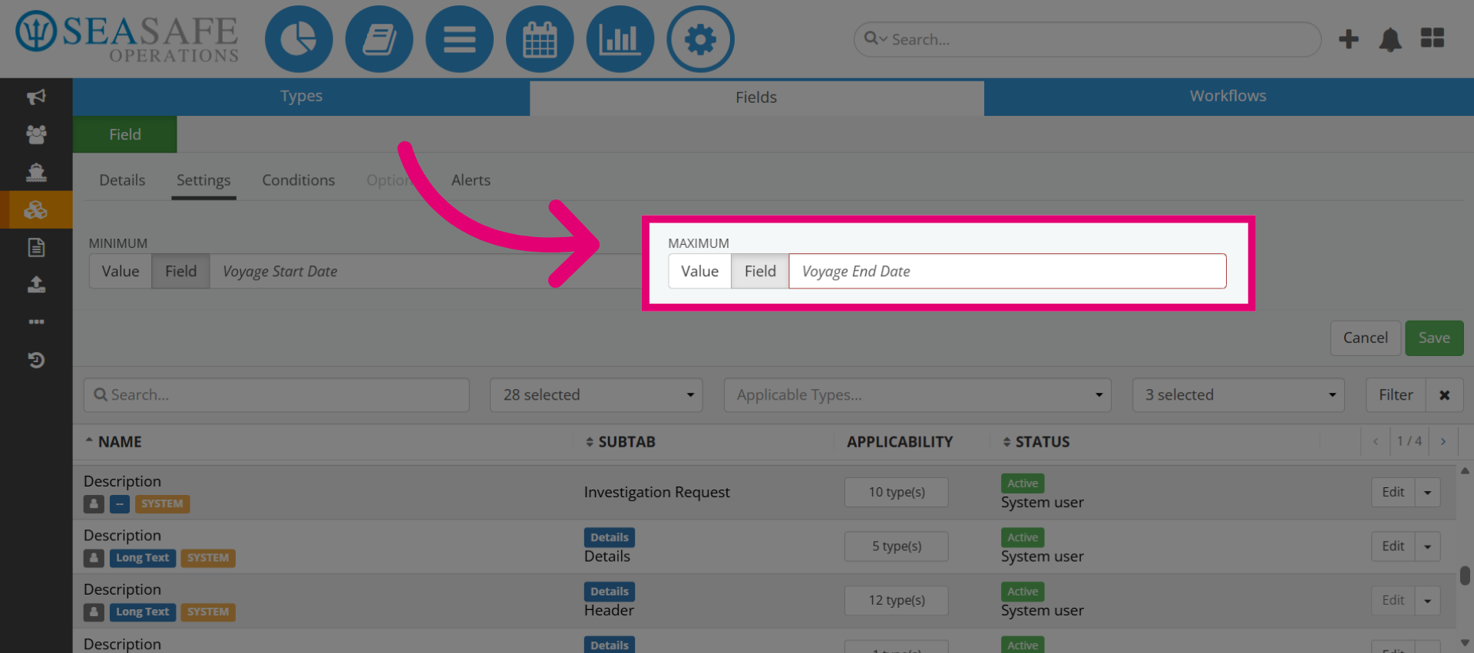Sort table by STATUS column
1474x653 pixels.
click(x=1036, y=442)
